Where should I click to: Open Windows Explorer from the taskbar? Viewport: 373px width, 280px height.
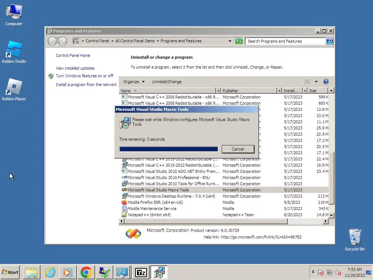click(32, 272)
